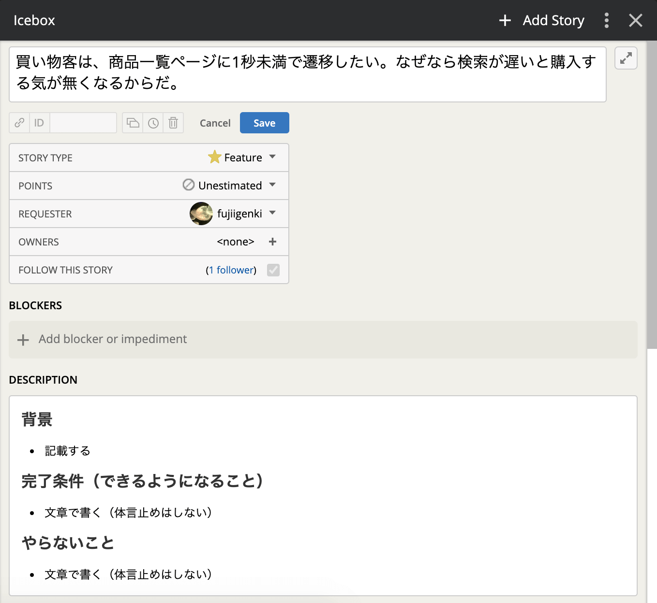Open the Requester fujiigenki dropdown

tap(233, 214)
